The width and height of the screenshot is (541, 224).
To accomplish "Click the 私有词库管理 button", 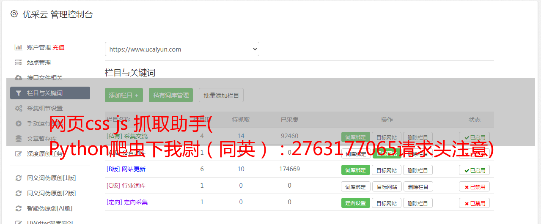I will point(171,95).
